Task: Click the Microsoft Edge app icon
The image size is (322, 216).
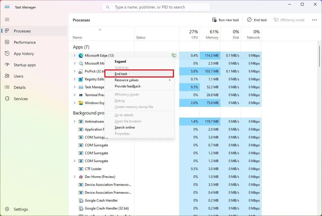Action: click(x=81, y=56)
